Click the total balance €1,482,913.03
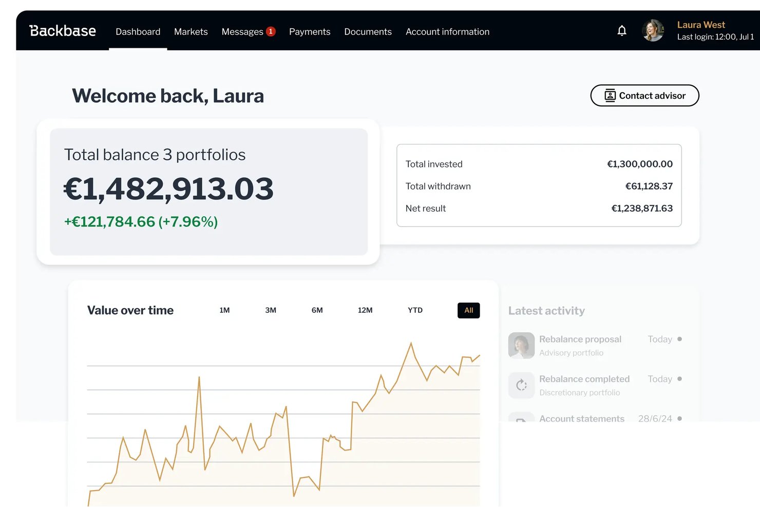The image size is (760, 507). point(168,189)
